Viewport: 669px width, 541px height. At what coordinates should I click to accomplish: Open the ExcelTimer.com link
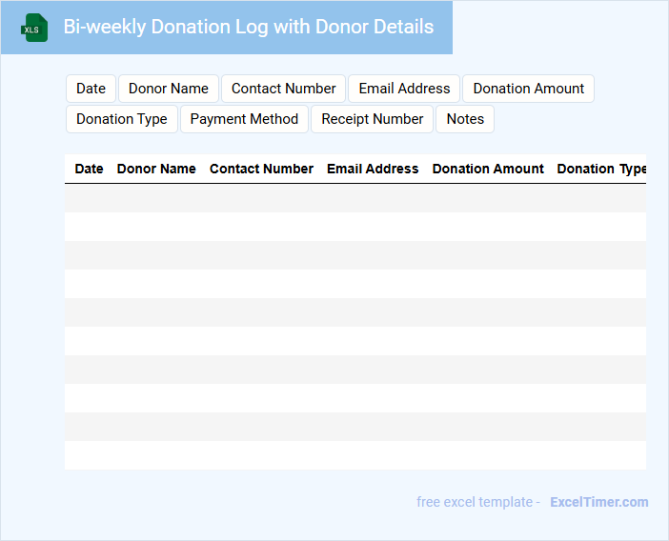(599, 502)
